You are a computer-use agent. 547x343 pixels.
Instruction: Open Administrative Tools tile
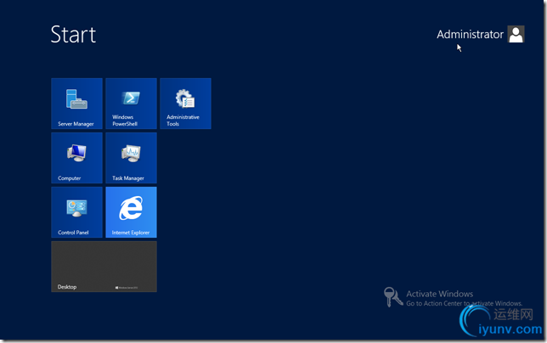185,104
